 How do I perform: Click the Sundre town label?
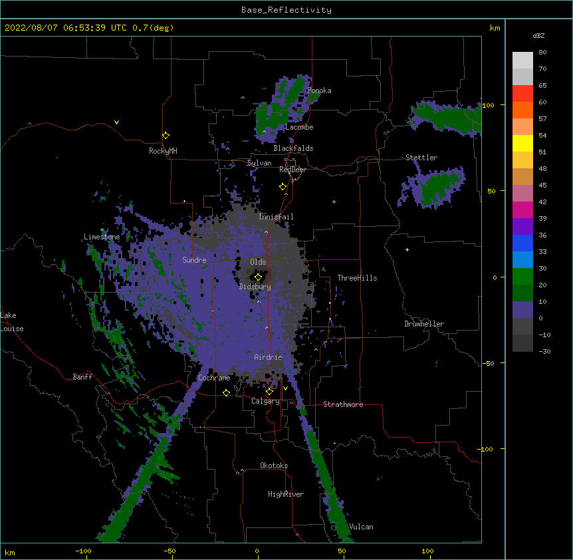pos(194,260)
